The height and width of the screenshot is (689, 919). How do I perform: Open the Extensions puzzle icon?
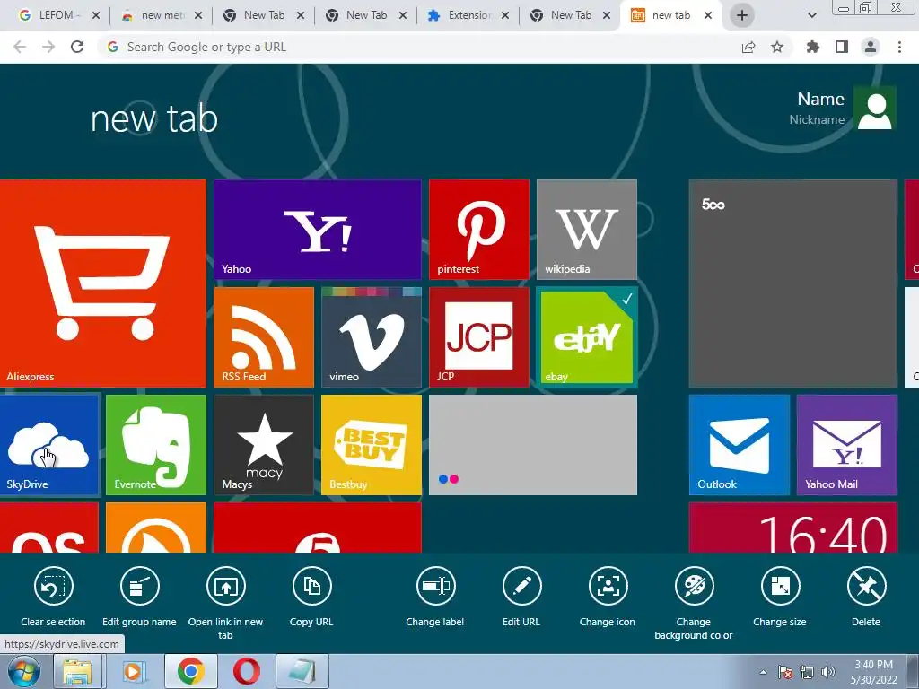(813, 47)
